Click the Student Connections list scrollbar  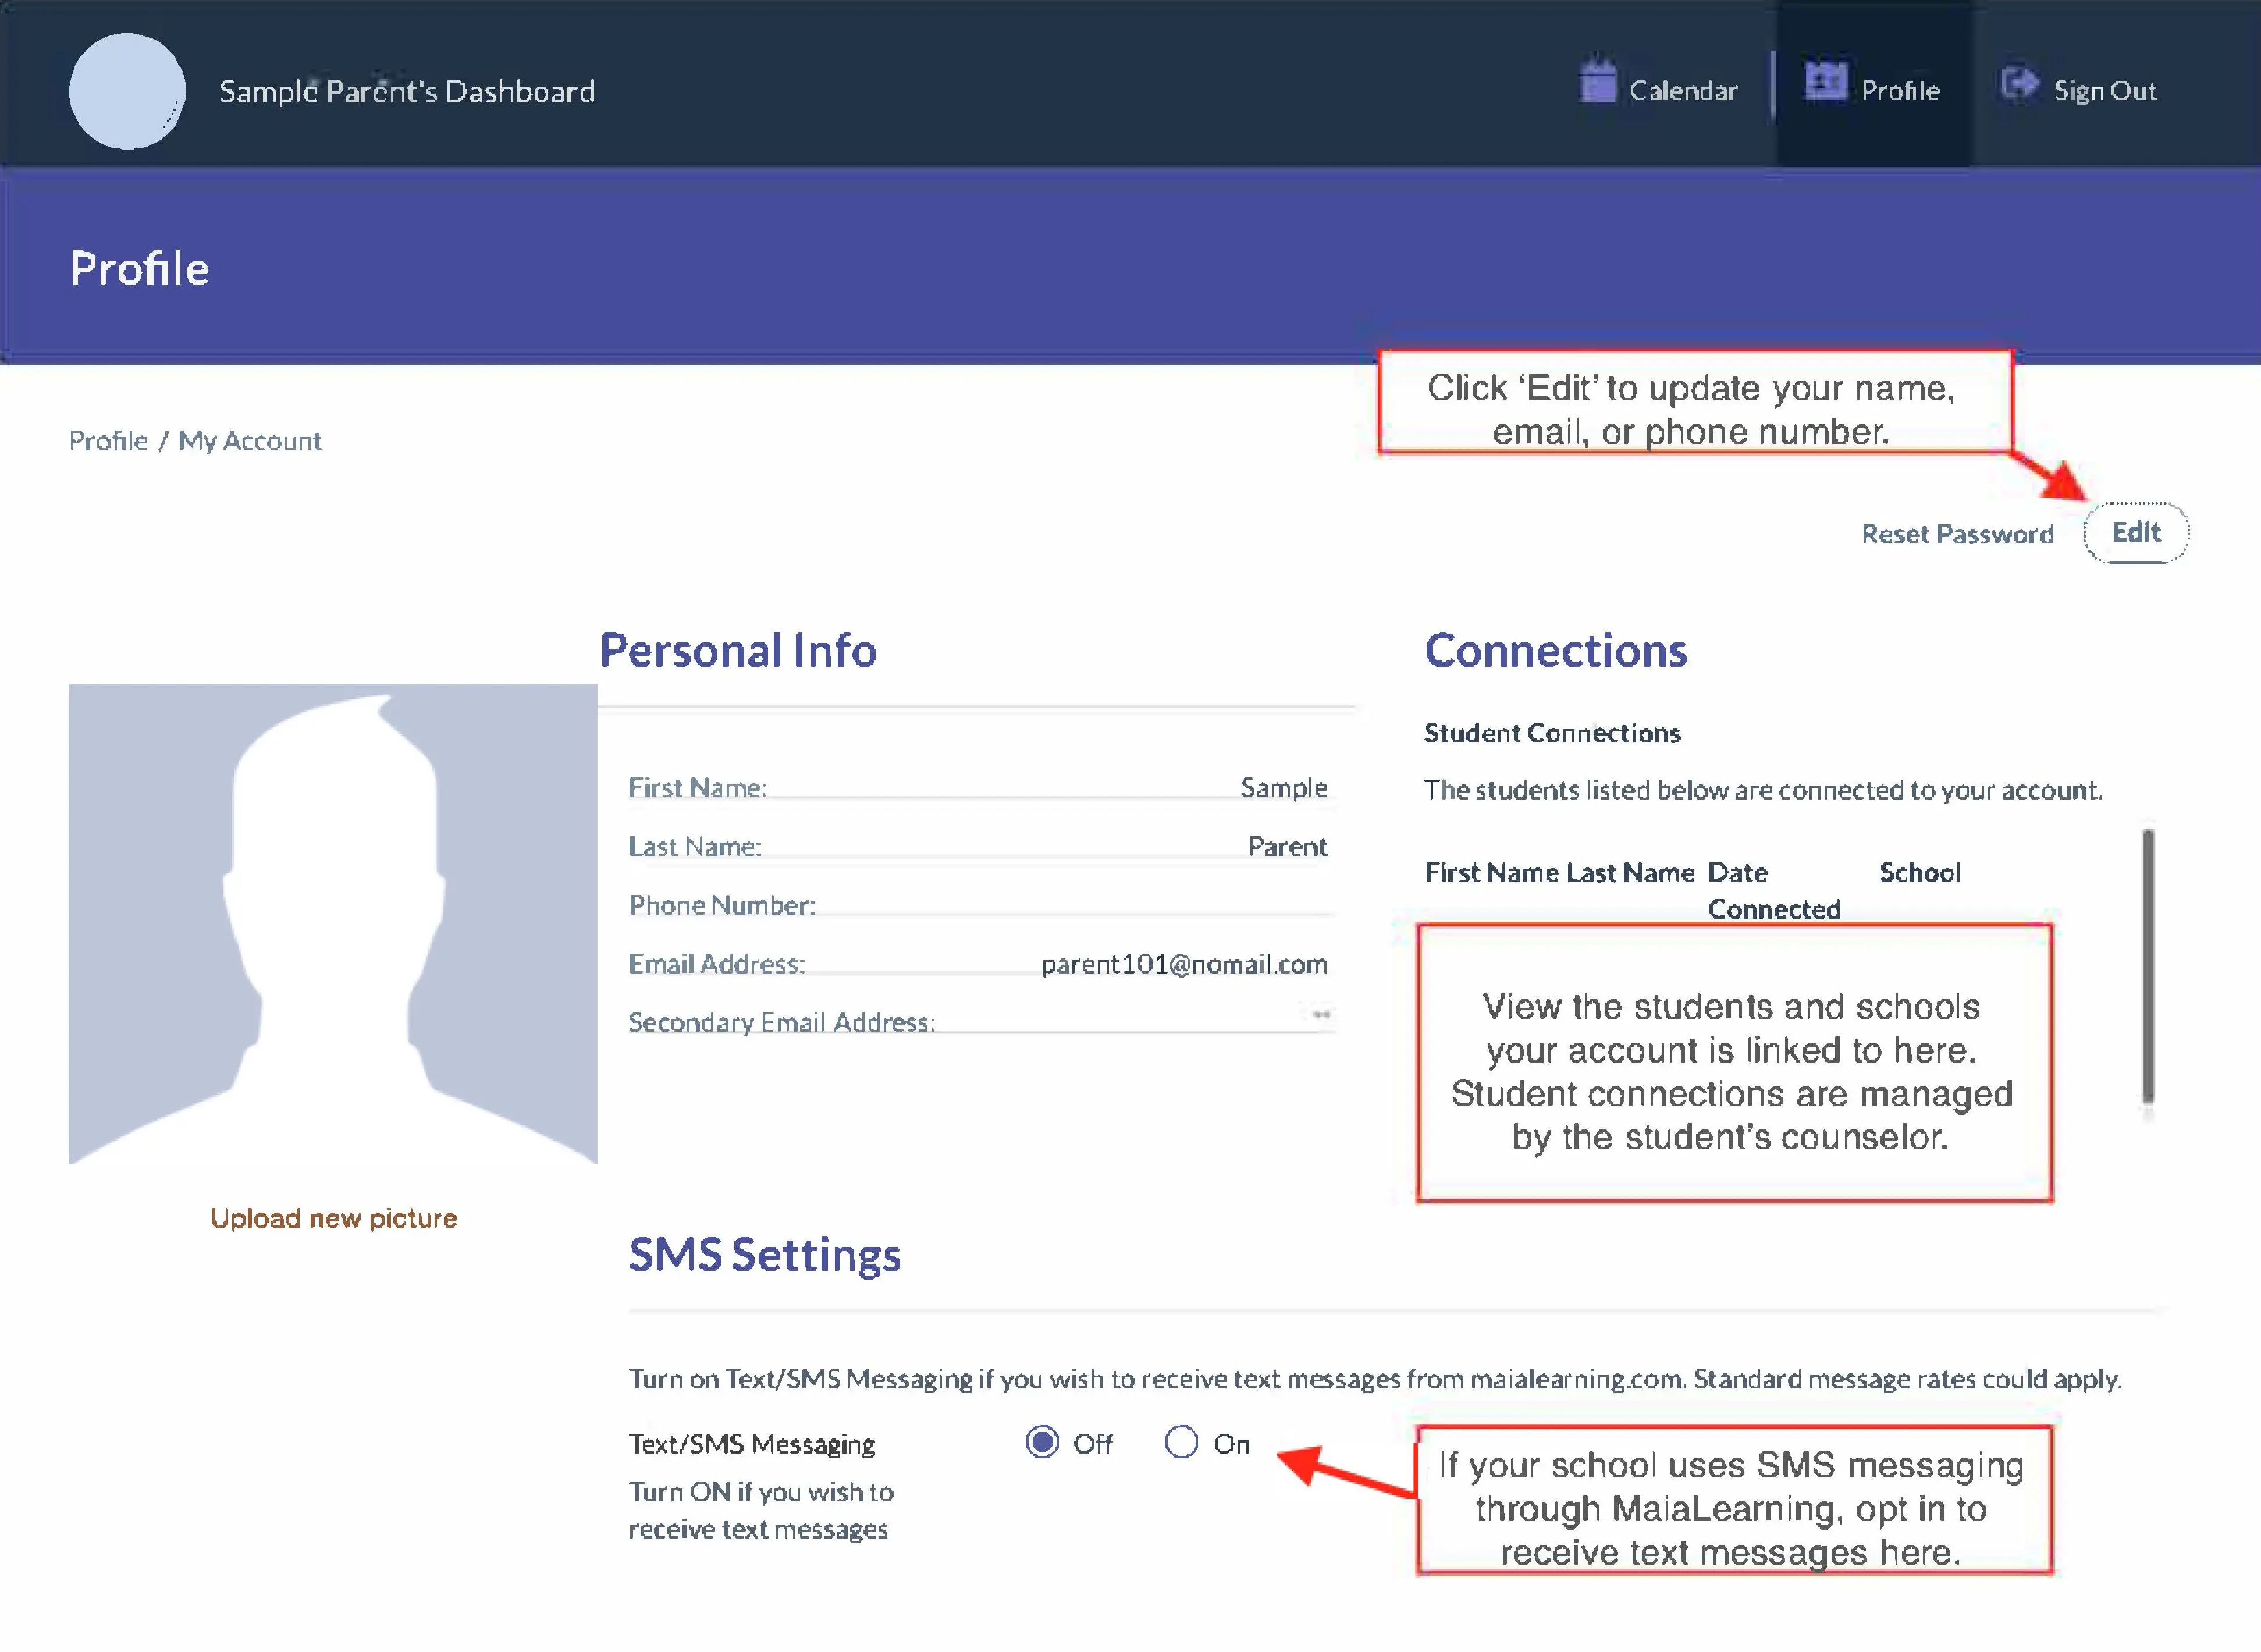[2148, 965]
